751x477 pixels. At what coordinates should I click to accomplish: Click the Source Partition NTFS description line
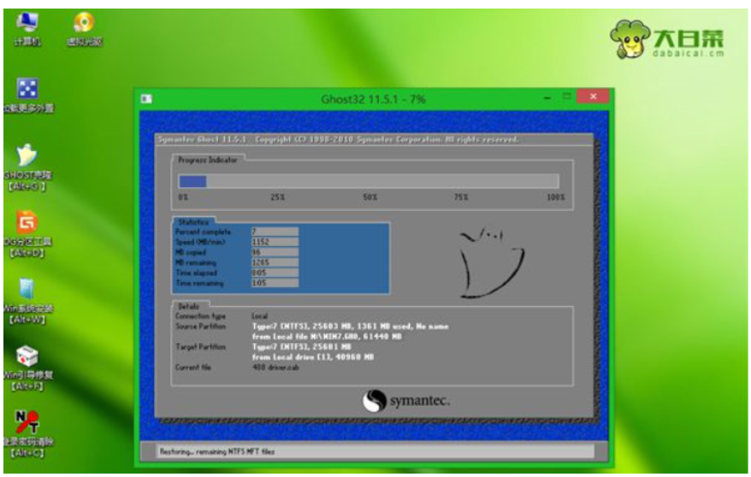coord(350,327)
